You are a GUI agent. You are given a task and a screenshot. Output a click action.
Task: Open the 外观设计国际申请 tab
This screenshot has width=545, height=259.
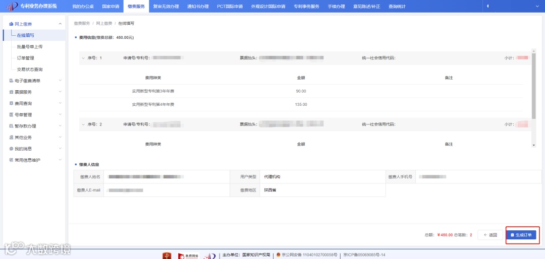tap(268, 6)
